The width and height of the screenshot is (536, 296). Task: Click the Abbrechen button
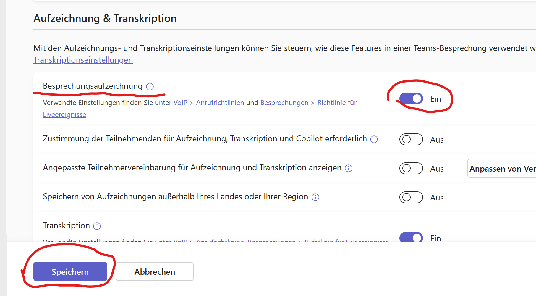155,271
